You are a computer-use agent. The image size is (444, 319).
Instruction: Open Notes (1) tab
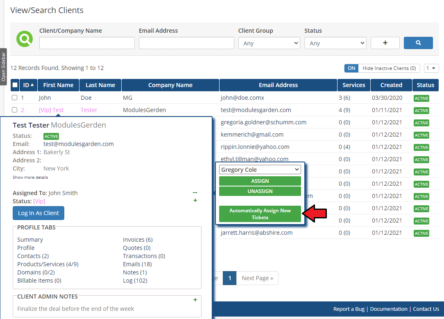[135, 272]
